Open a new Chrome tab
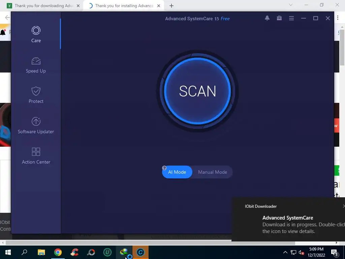Viewport: 345px width, 259px height. 171,6
